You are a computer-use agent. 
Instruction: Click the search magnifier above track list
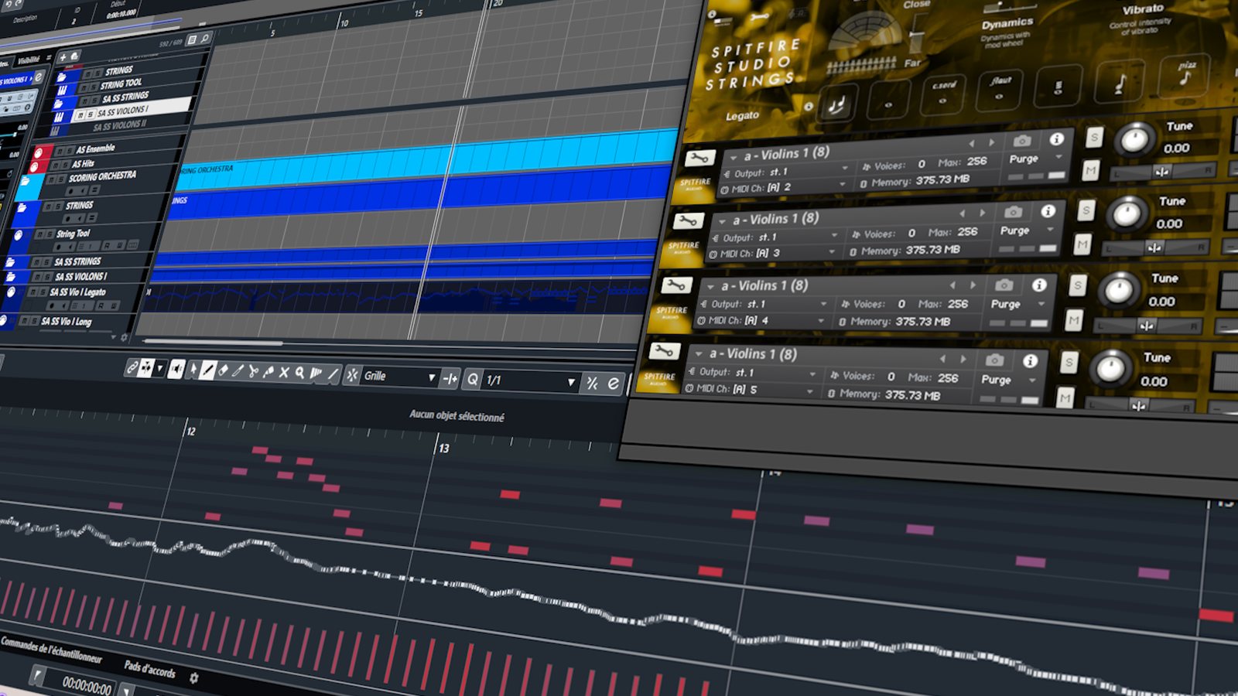click(x=205, y=39)
